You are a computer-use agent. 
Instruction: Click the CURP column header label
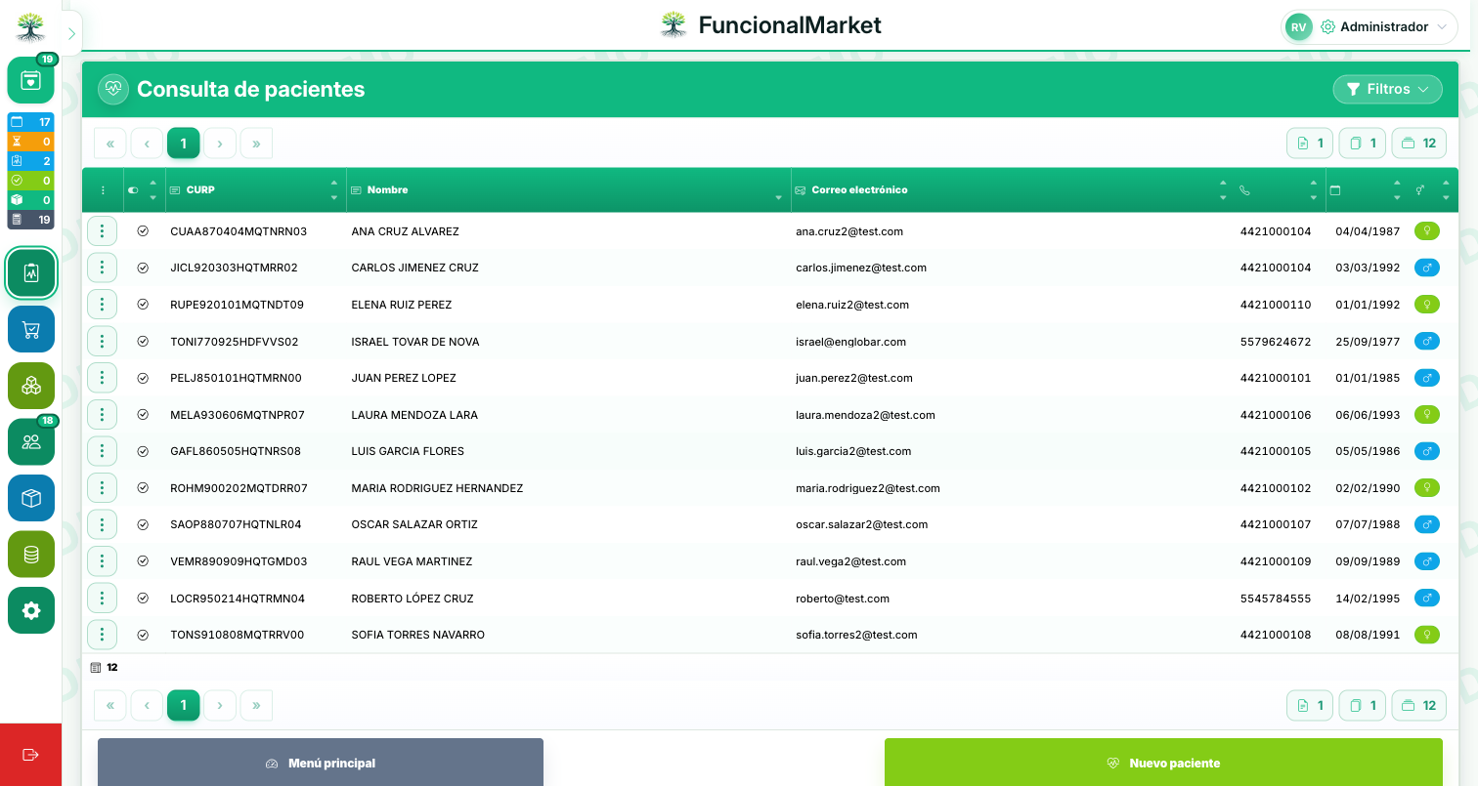click(x=200, y=190)
